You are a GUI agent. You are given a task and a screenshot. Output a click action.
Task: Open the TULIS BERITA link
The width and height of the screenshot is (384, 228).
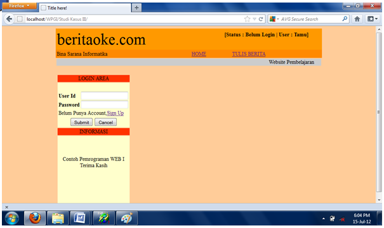pos(249,54)
